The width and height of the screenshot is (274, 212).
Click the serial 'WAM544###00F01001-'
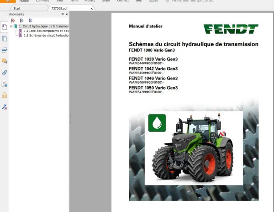coord(146,63)
